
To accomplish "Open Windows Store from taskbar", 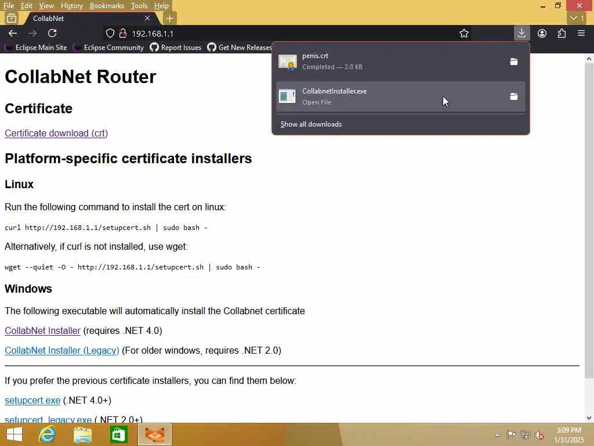I will (x=118, y=434).
